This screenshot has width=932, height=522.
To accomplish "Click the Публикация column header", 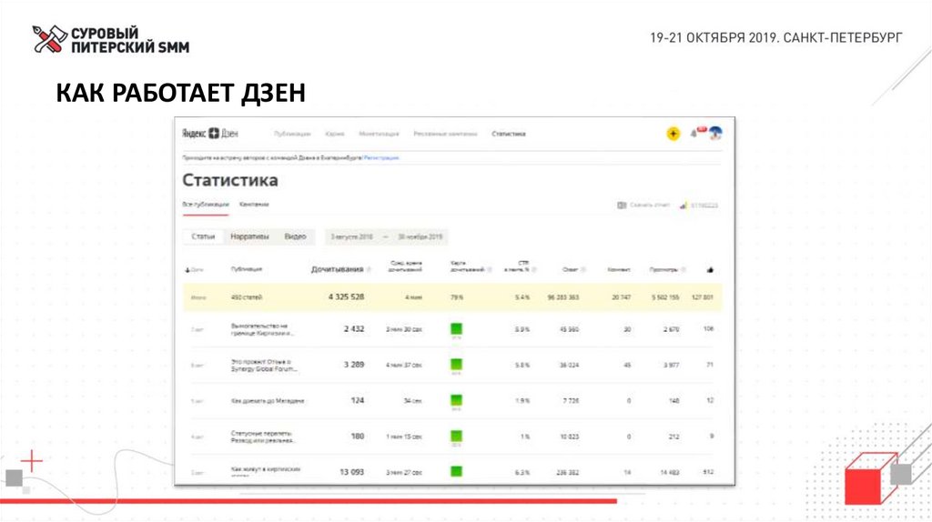I will (246, 269).
